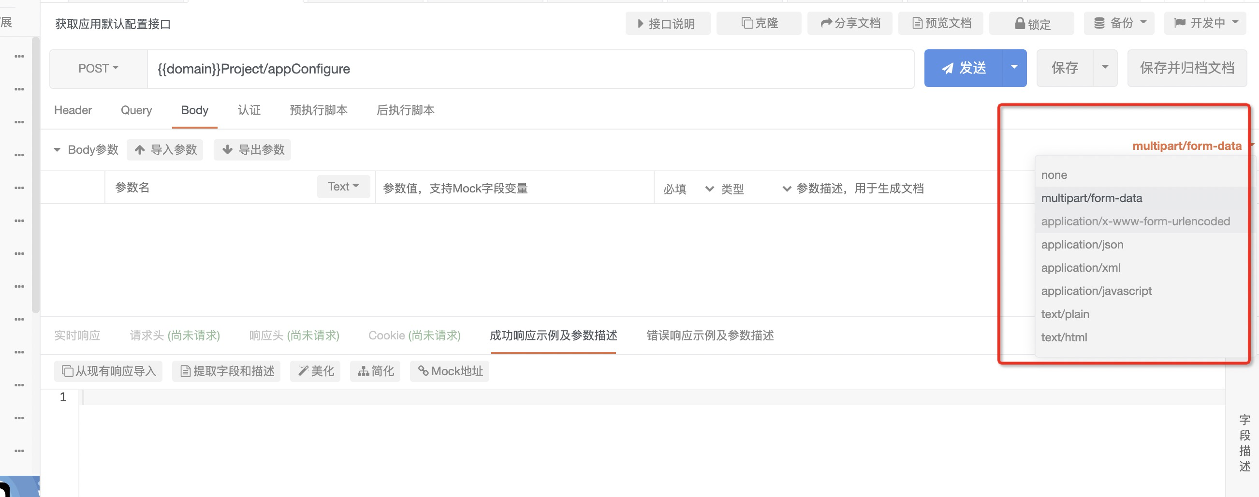Open the 实时响应 tab
Viewport: 1259px width, 497px height.
click(x=77, y=335)
